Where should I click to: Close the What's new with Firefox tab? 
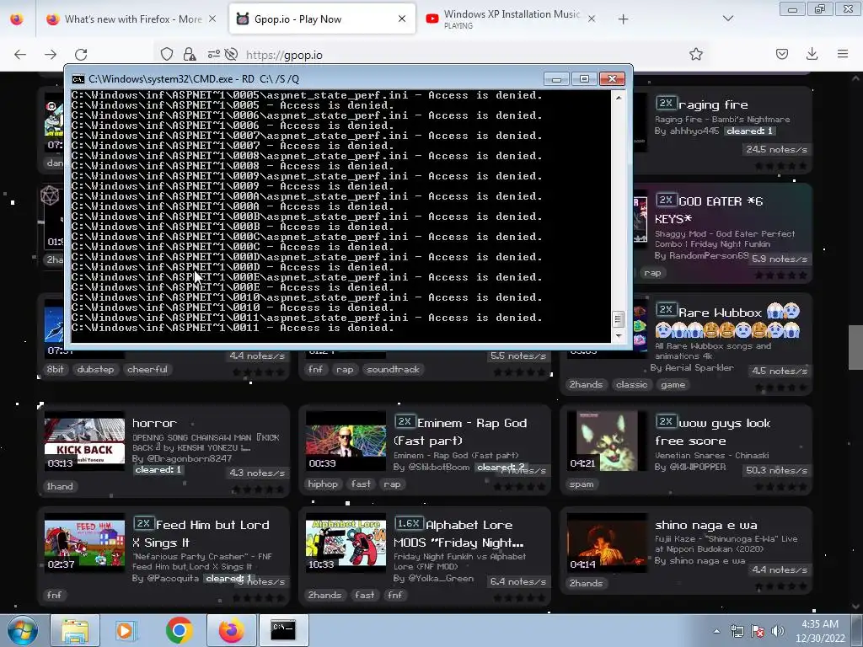(x=212, y=19)
